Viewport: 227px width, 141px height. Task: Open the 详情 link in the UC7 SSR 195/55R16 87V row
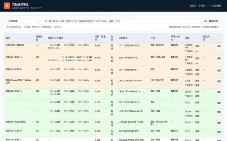pyautogui.click(x=197, y=122)
